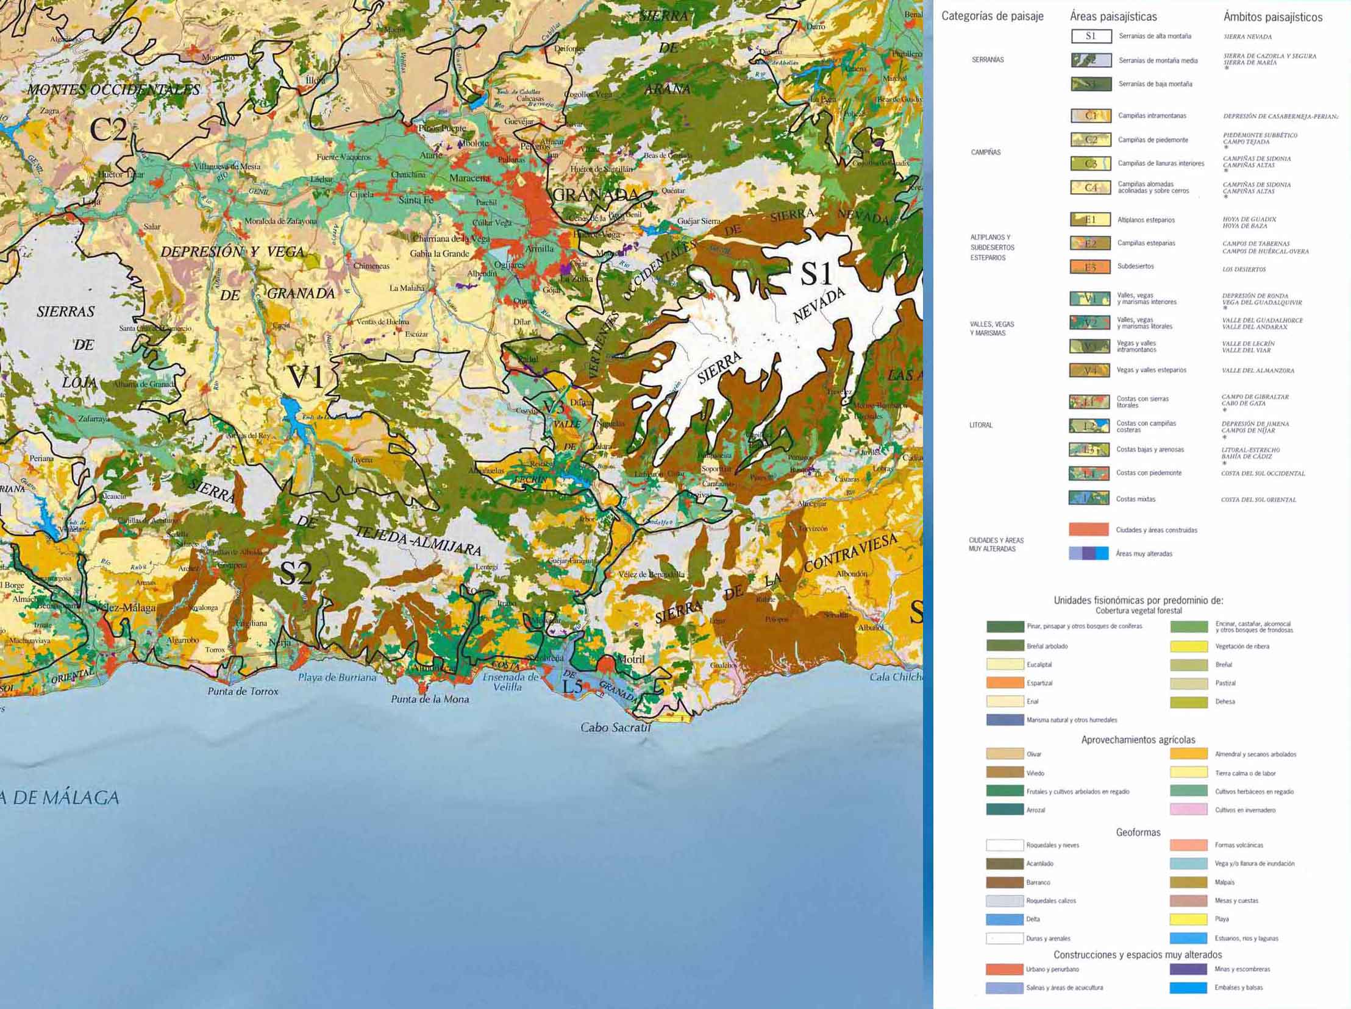Select the L2 Costas con campiñas costeras icon
The image size is (1351, 1009).
click(1089, 426)
